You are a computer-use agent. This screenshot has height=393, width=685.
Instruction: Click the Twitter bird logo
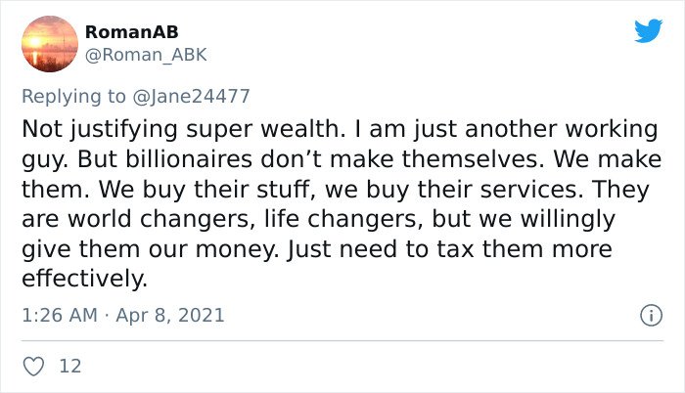(648, 30)
